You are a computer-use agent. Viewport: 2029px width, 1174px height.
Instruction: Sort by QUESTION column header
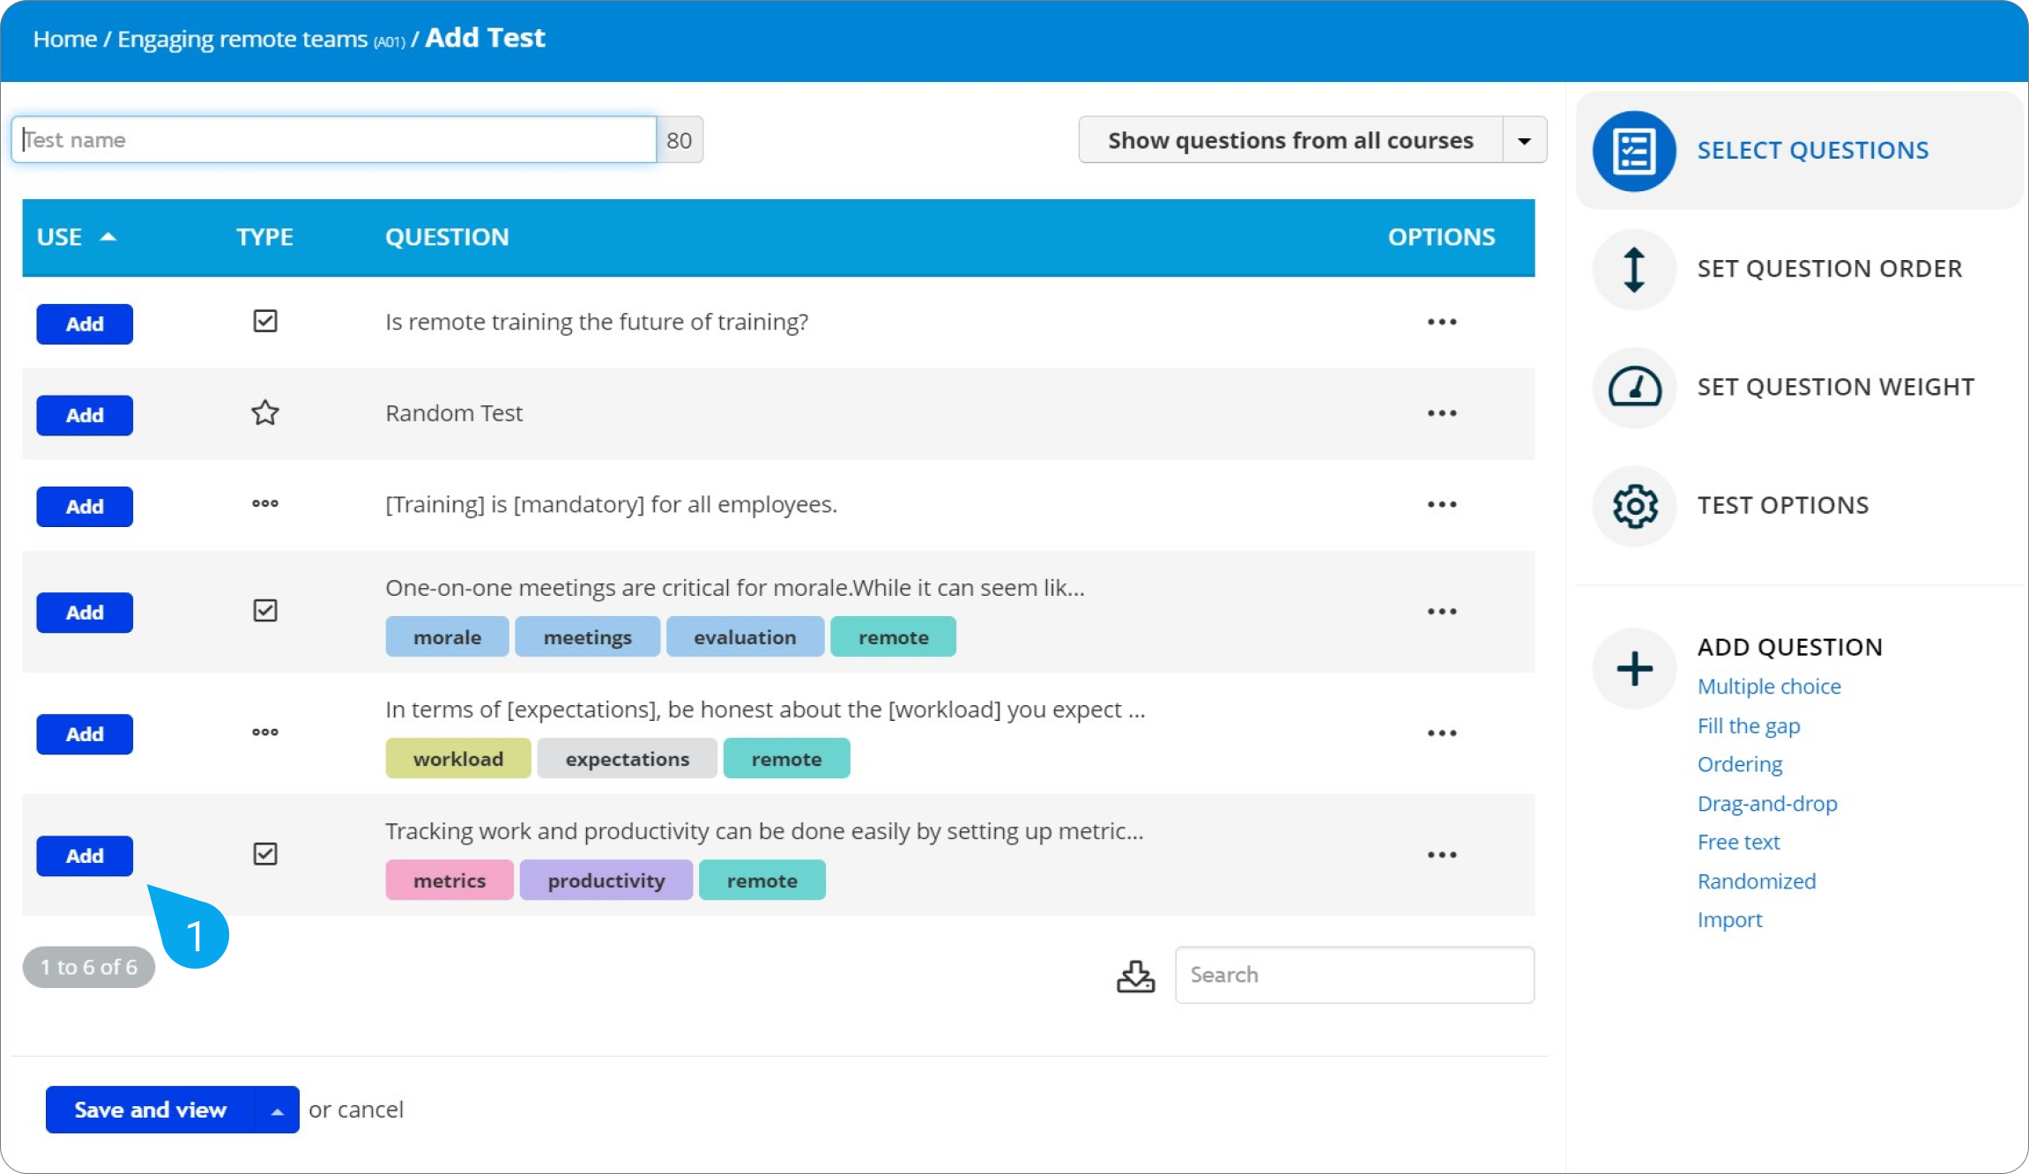(447, 237)
